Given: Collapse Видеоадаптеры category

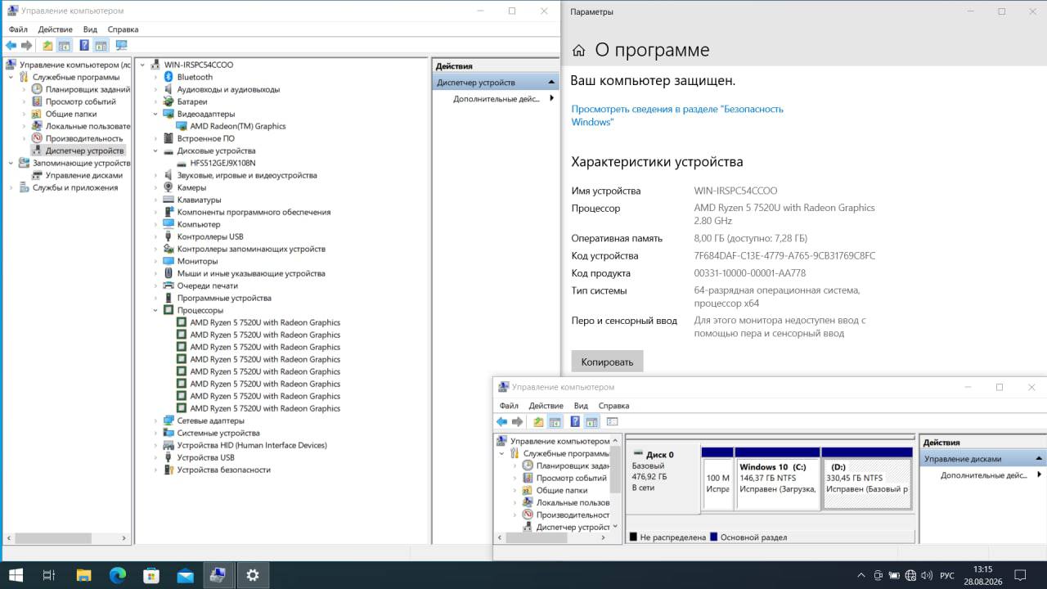Looking at the screenshot, I should tap(156, 114).
